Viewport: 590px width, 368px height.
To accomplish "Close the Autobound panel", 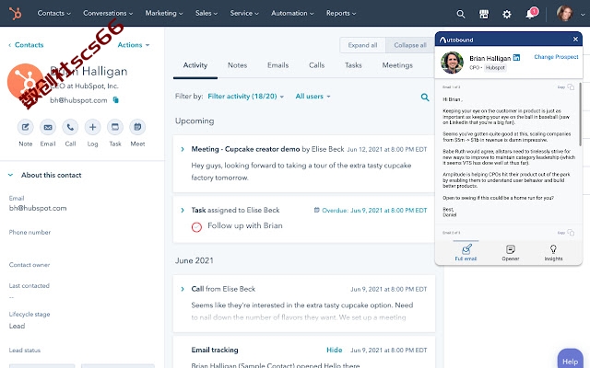I will tap(575, 39).
